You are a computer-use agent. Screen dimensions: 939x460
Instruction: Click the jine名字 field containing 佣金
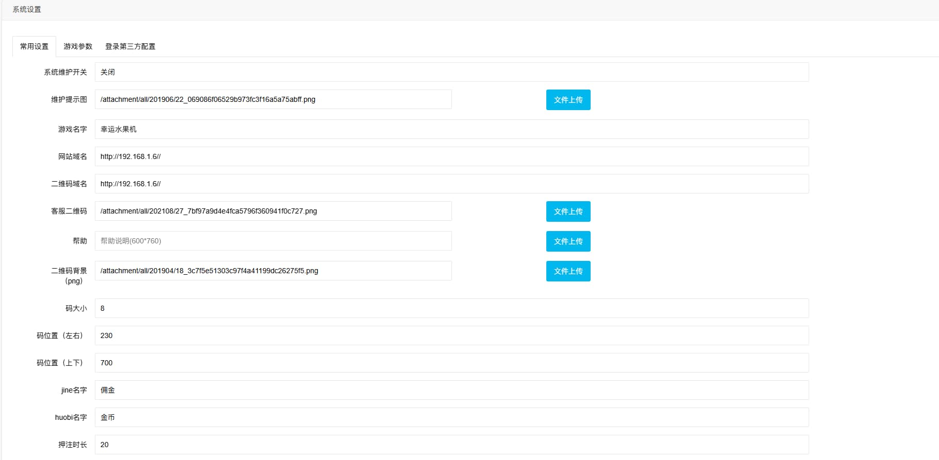click(451, 390)
